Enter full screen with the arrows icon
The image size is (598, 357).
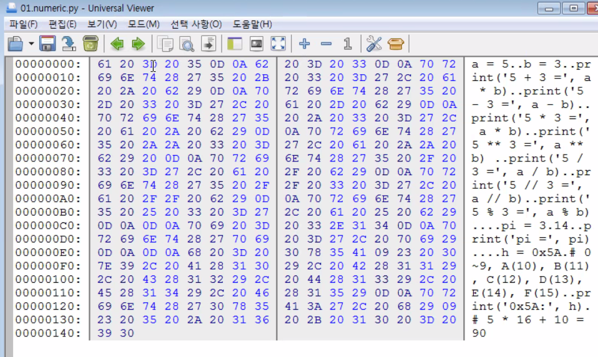pos(278,44)
